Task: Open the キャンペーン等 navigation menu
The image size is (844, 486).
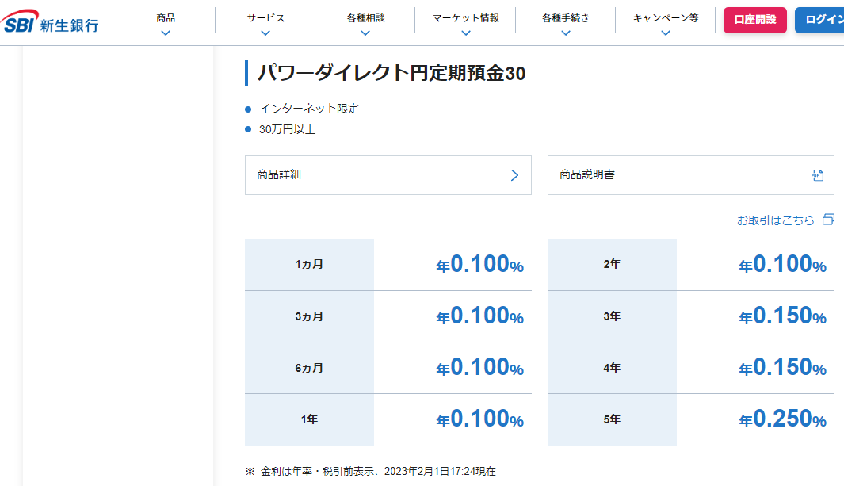Action: click(x=666, y=18)
